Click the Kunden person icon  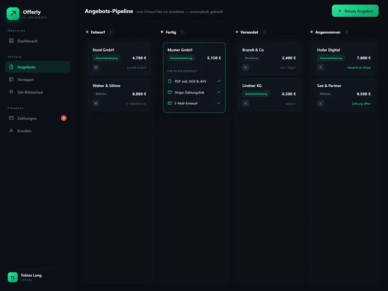coord(11,130)
